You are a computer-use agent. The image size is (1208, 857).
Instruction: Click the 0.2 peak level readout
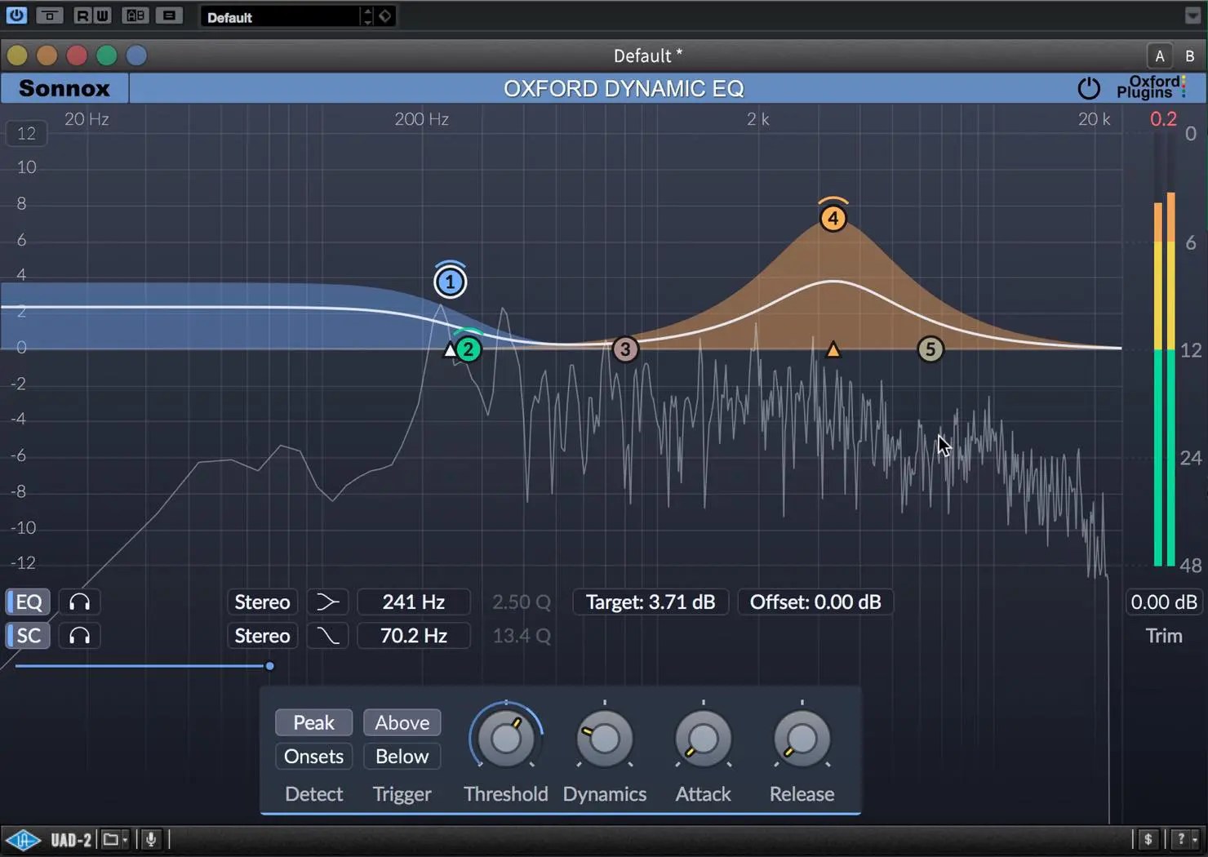(x=1163, y=119)
